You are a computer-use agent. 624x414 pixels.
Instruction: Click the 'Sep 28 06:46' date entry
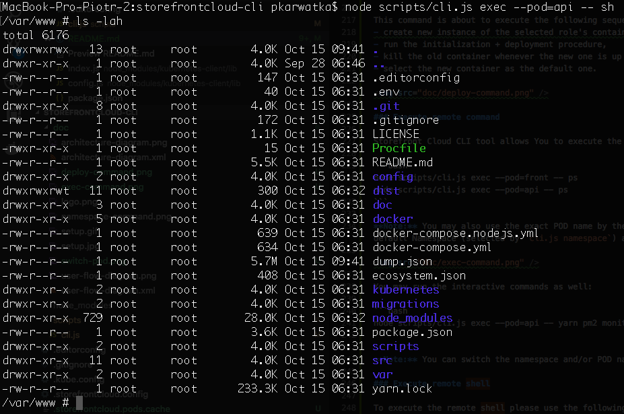(x=324, y=64)
